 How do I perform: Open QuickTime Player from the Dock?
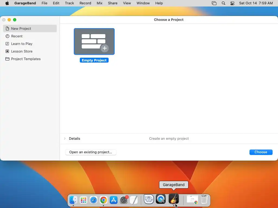pyautogui.click(x=161, y=199)
